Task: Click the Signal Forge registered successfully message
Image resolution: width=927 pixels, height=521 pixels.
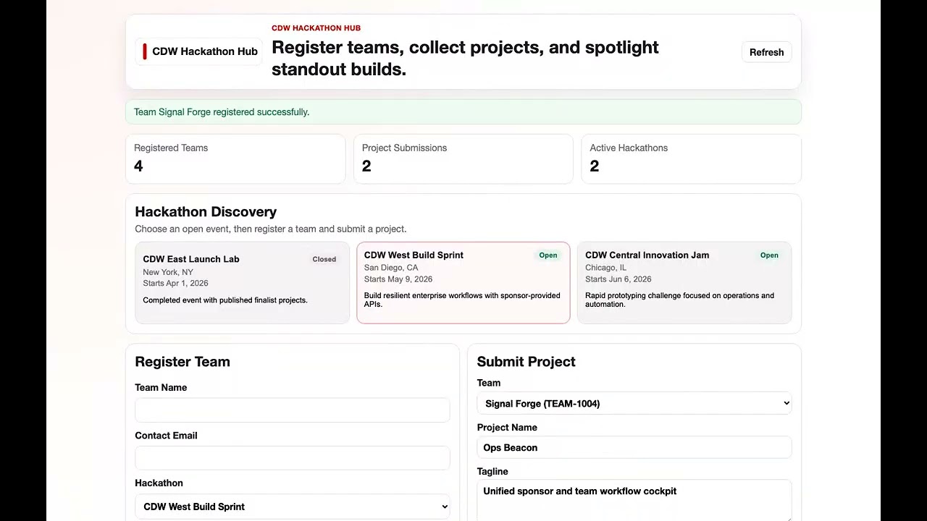Action: [222, 112]
